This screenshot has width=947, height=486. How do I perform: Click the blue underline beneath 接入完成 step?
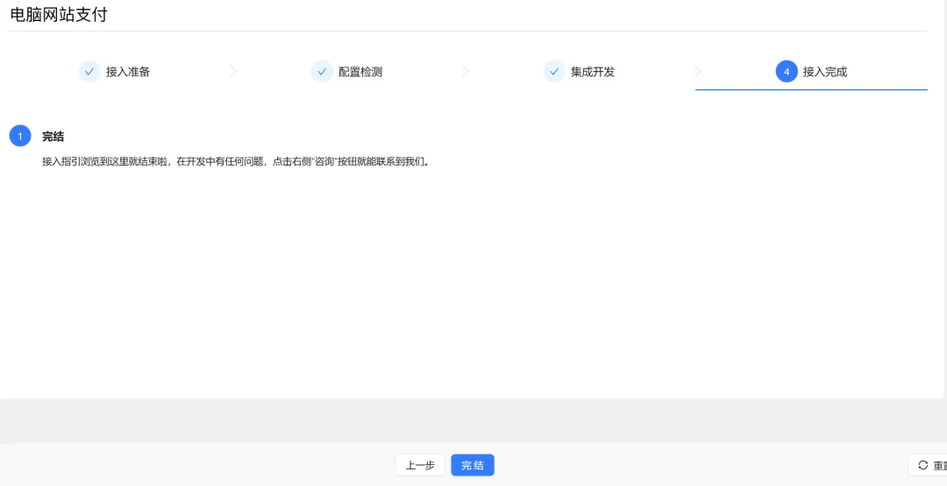click(811, 89)
